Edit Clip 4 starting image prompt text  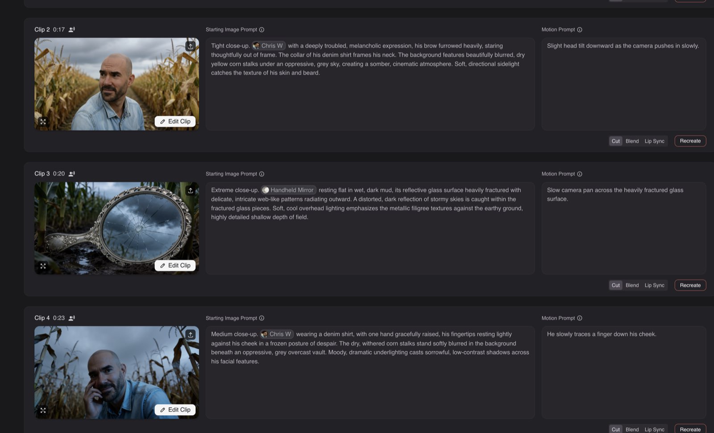point(370,372)
